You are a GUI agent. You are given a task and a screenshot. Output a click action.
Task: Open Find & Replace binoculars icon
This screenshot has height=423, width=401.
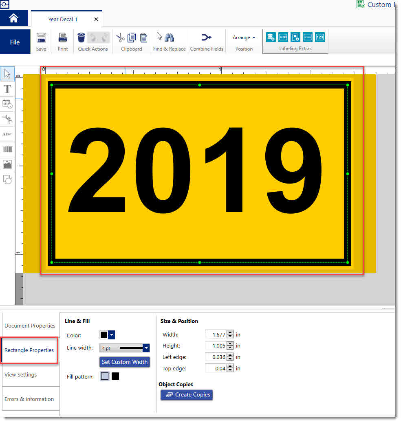170,38
